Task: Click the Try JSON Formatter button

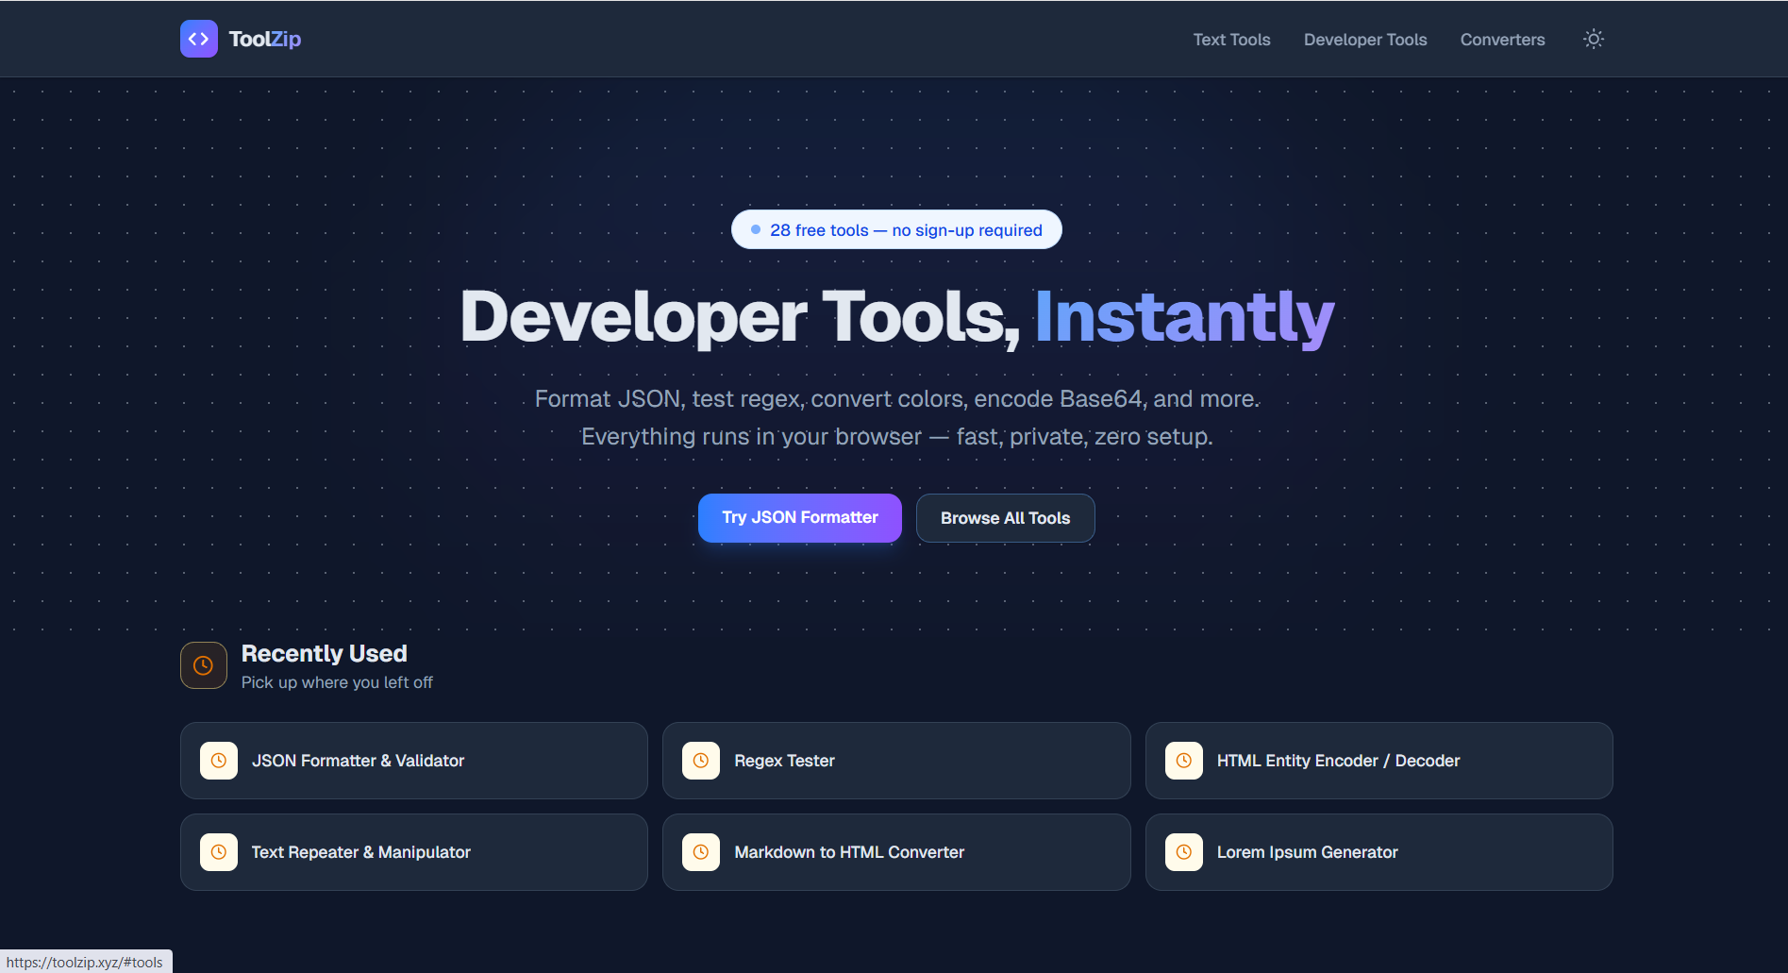Action: tap(800, 518)
